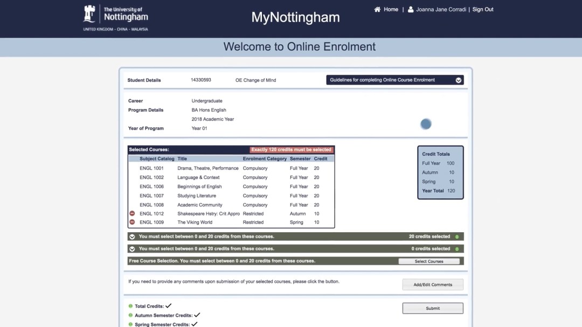This screenshot has height=327, width=582.
Task: Click Sign Out
Action: 482,9
